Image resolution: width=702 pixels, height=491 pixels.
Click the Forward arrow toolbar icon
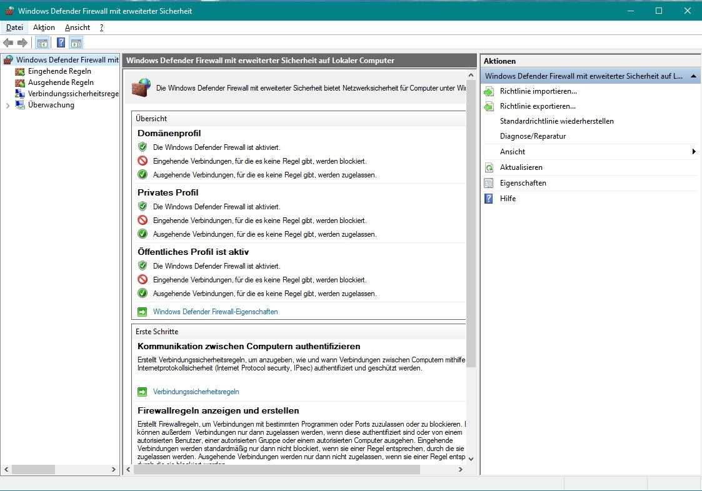coord(23,42)
